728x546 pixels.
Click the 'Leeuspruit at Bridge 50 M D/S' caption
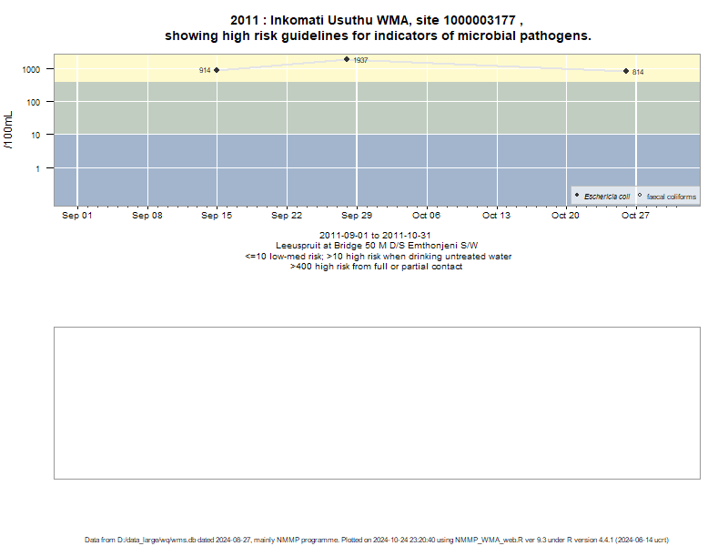click(x=377, y=246)
